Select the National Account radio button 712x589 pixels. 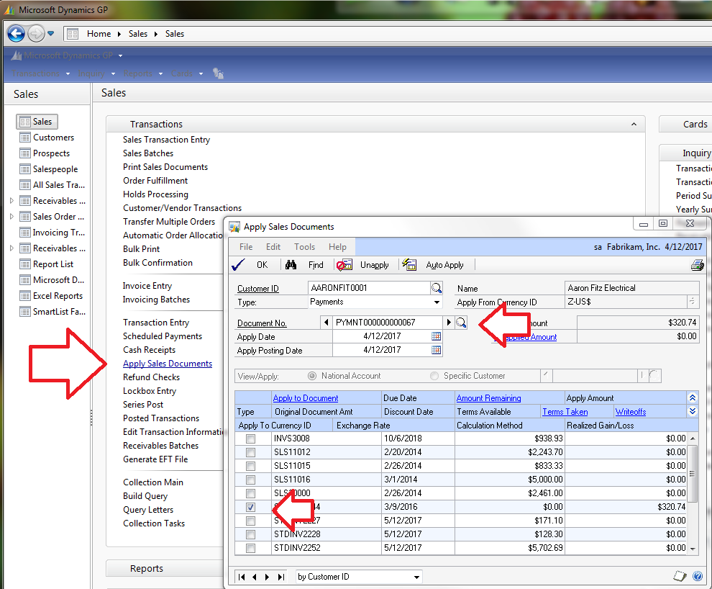coord(312,376)
